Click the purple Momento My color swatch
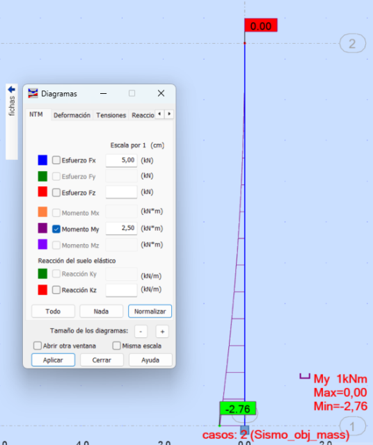This screenshot has width=373, height=445. tap(42, 228)
